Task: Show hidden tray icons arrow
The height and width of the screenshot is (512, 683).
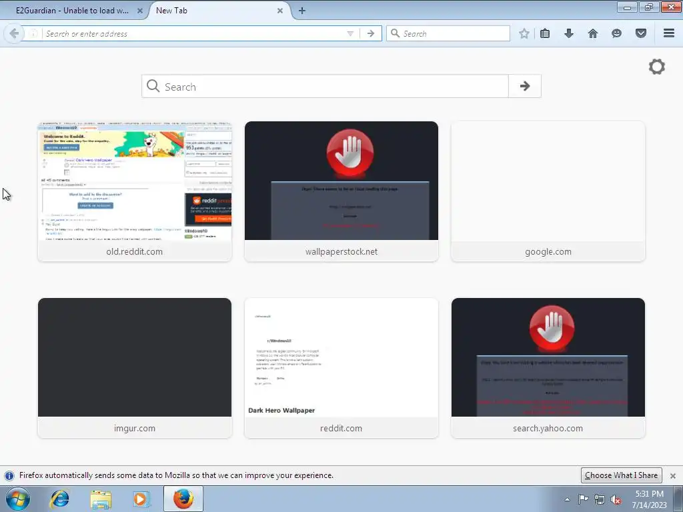Action: click(567, 499)
